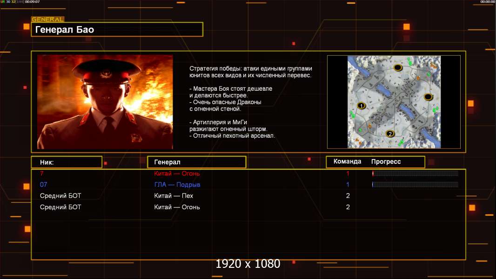
Task: Click the 'Прогресс' column header
Action: click(x=386, y=162)
